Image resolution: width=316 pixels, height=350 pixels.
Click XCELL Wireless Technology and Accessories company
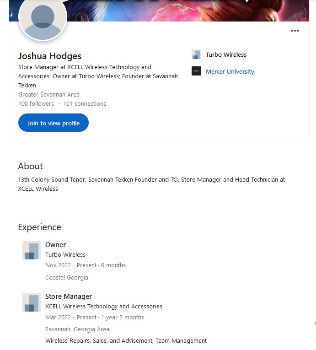click(104, 307)
